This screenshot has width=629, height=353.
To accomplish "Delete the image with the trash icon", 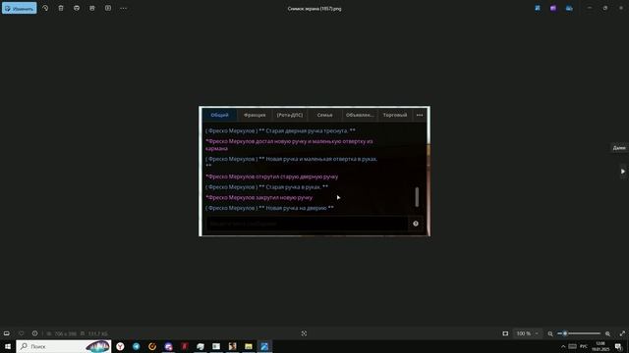I will pos(61,8).
